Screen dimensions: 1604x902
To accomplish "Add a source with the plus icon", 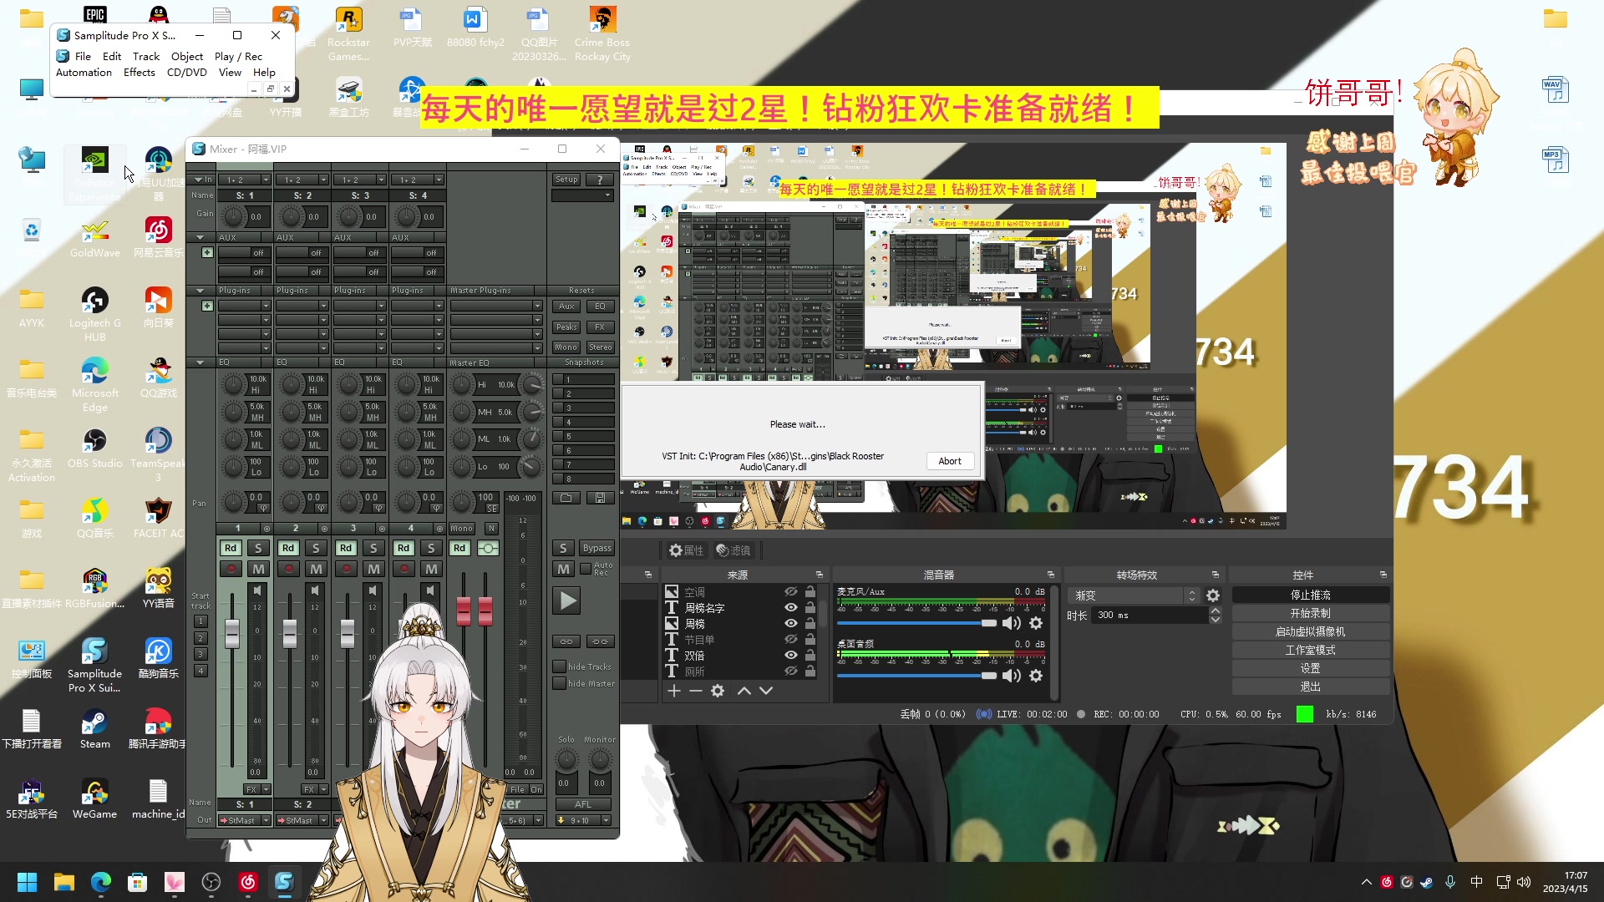I will [x=673, y=691].
